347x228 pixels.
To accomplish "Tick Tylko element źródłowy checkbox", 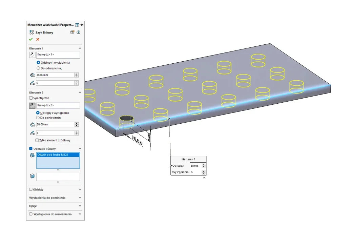I will (37, 140).
